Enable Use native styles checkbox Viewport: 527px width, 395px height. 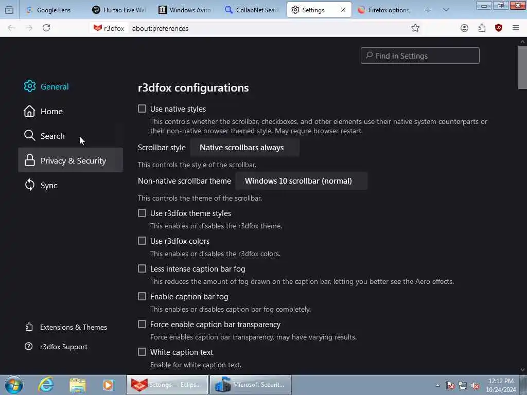142,109
